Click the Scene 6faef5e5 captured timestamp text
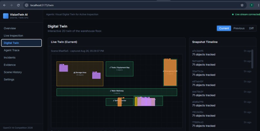260x131 pixels. 77,51
